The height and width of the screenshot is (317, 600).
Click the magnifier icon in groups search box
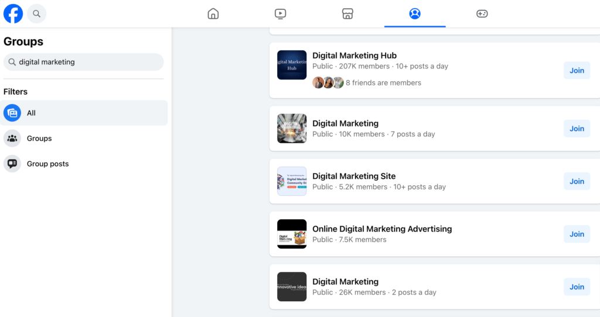pos(12,62)
